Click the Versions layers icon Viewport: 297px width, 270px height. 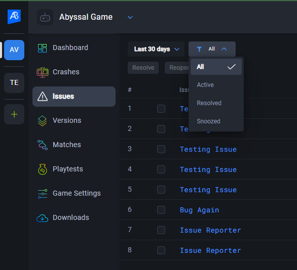(42, 121)
